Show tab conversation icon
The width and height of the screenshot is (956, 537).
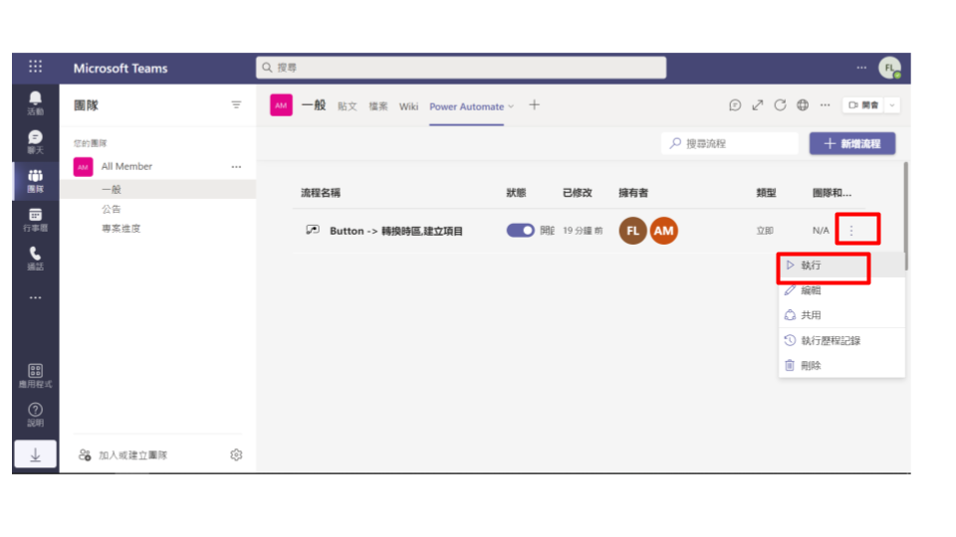(x=735, y=105)
